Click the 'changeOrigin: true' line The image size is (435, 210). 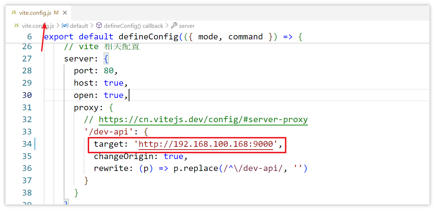[x=141, y=157]
